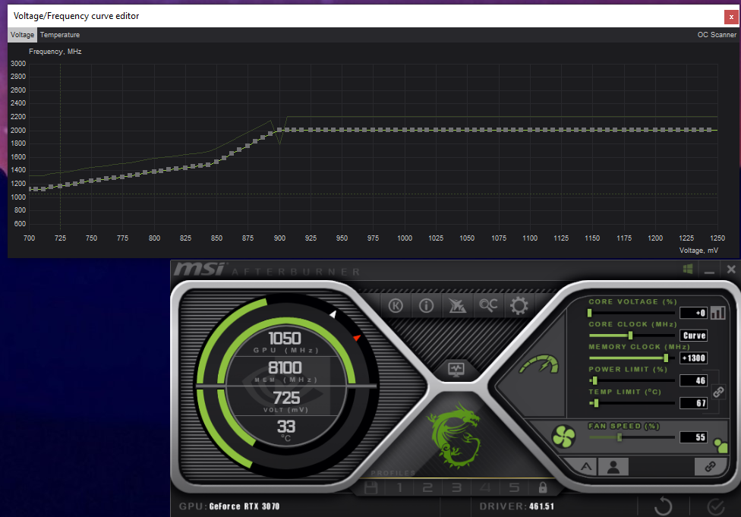Reset settings with the circular arrow icon

point(663,506)
